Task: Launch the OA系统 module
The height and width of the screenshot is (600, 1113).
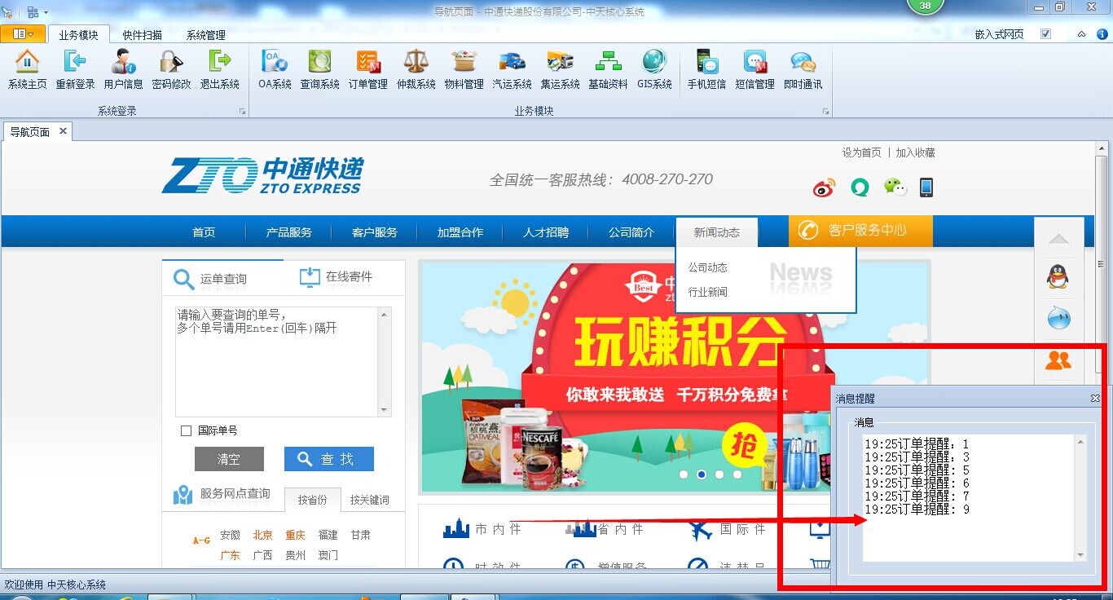Action: pos(275,69)
